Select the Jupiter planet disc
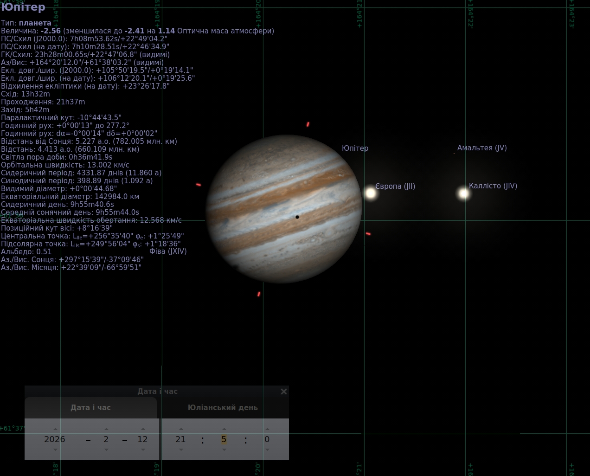Screen dimensions: 590x476 [284, 209]
